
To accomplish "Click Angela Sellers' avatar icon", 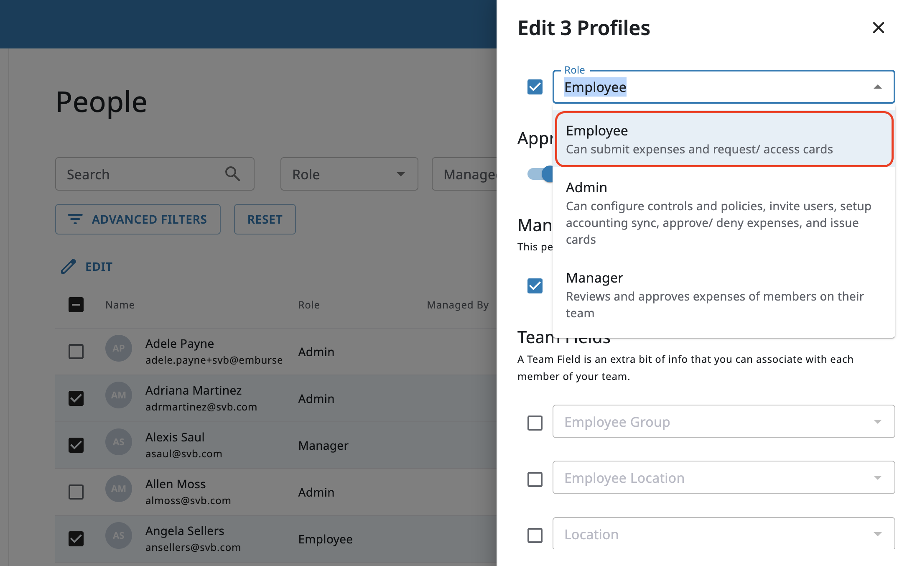I will [x=118, y=535].
